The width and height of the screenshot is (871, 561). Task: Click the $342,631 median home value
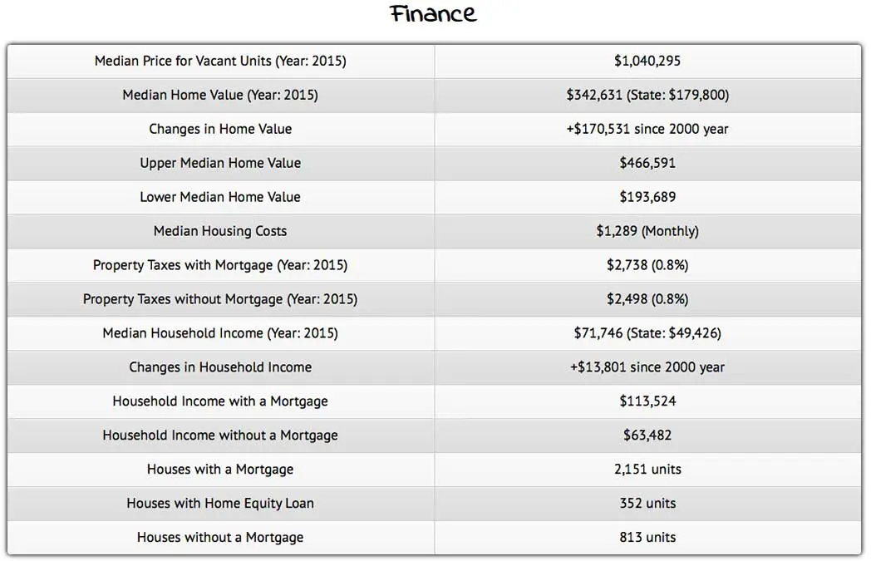pyautogui.click(x=647, y=95)
